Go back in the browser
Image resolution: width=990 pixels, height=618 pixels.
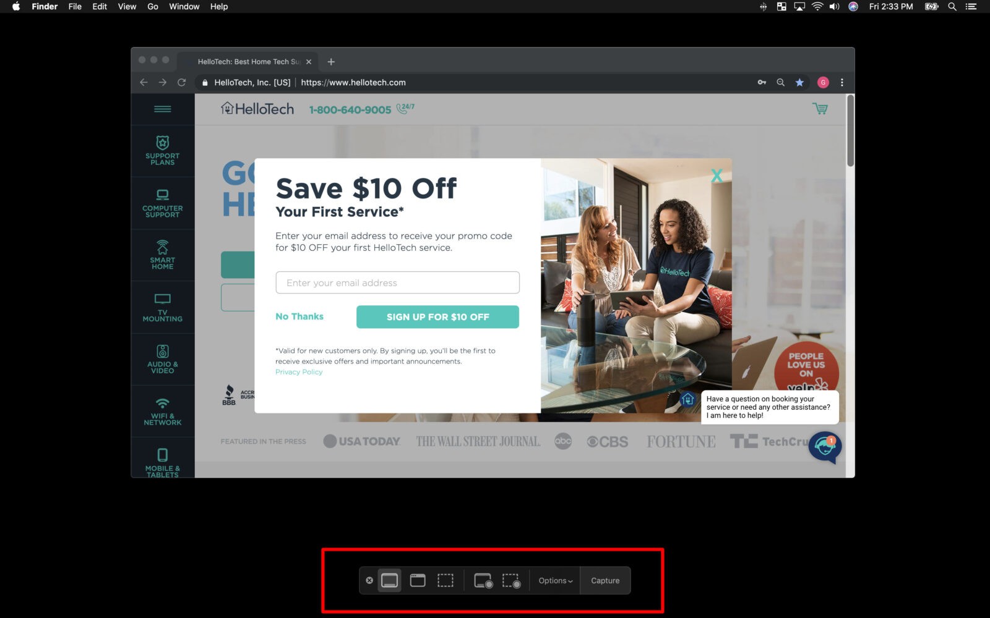(144, 82)
